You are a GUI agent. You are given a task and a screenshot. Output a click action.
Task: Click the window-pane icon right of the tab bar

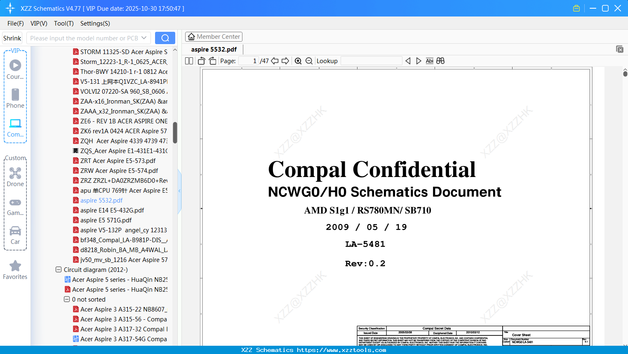pos(620,49)
